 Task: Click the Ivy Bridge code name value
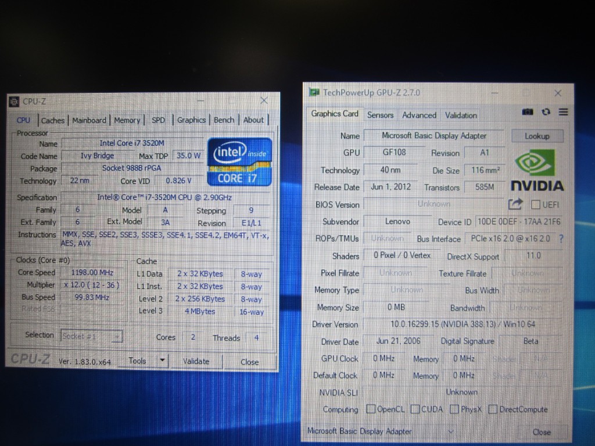click(x=97, y=156)
